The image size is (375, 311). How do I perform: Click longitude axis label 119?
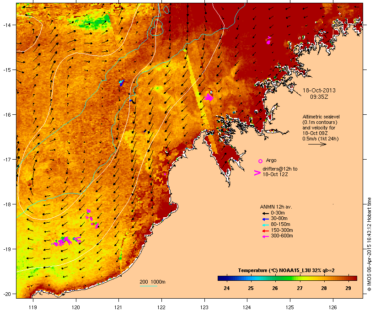click(33, 307)
